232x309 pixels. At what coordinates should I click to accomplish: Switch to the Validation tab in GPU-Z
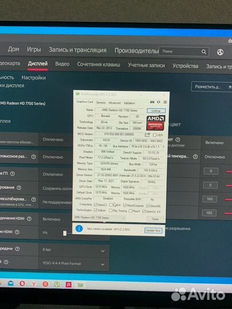129,103
